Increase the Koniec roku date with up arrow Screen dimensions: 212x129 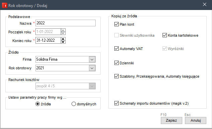click(x=63, y=39)
